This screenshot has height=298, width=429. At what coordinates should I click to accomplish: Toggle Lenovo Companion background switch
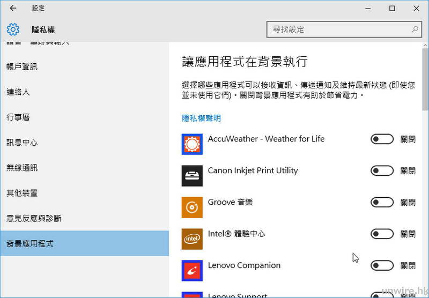(382, 265)
